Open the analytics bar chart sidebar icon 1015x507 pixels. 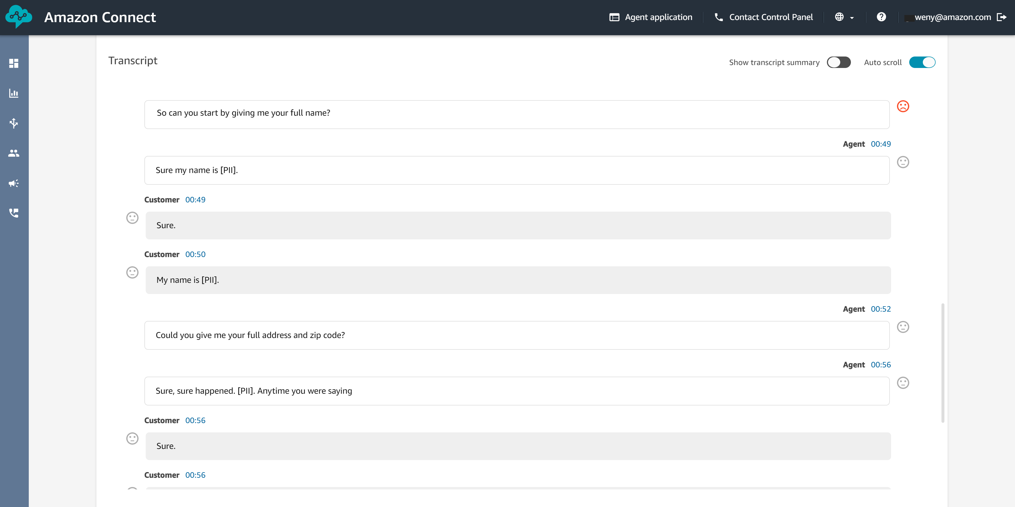(x=14, y=94)
